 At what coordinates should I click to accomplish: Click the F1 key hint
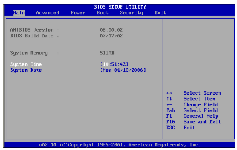coord(169,116)
